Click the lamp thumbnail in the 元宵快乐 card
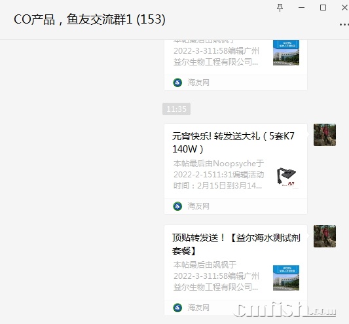 point(286,176)
